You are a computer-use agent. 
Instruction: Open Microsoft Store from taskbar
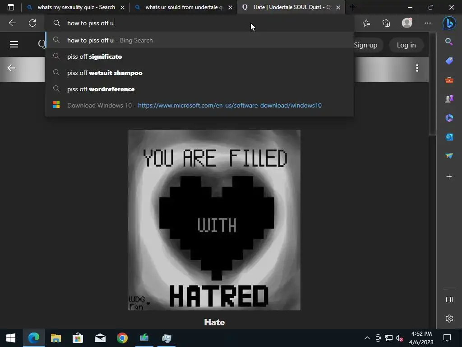(x=78, y=338)
